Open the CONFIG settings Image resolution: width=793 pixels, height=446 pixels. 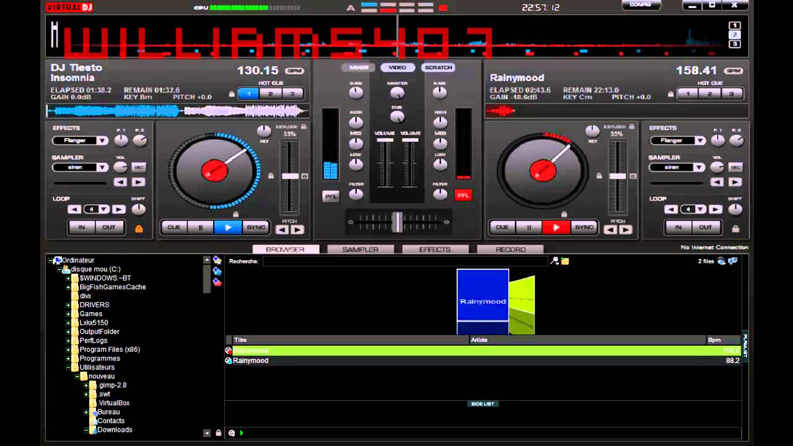640,5
